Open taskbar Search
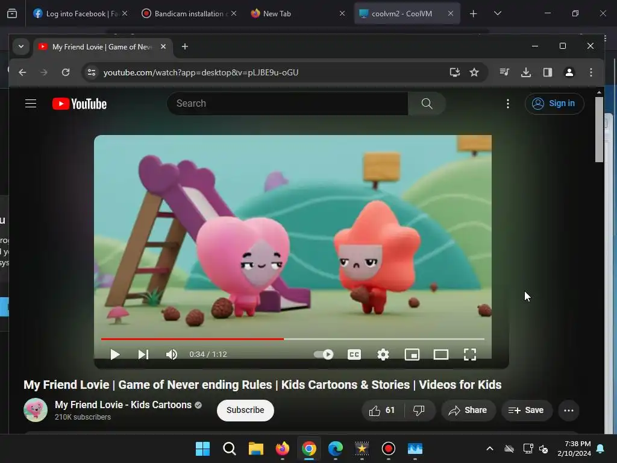 pos(230,449)
